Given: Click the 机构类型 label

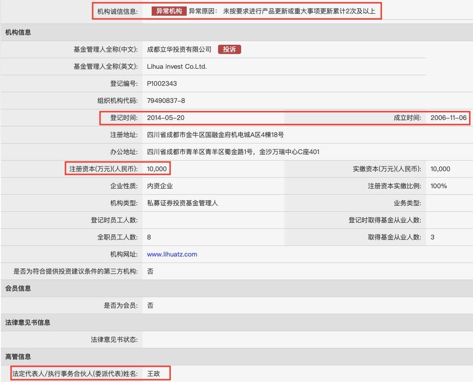Looking at the screenshot, I should click(x=124, y=203).
